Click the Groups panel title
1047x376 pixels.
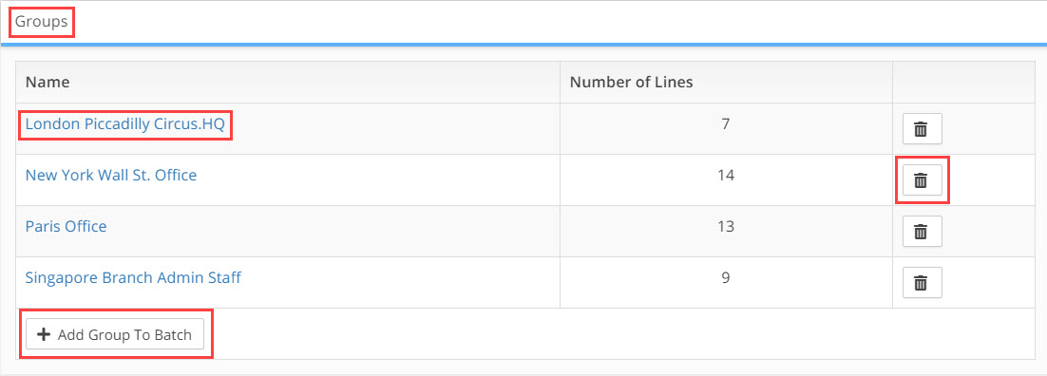42,22
